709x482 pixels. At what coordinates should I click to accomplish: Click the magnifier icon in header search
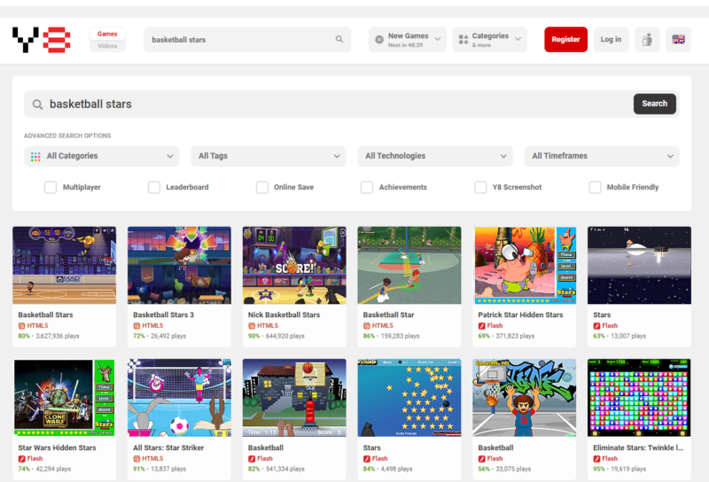coord(339,39)
